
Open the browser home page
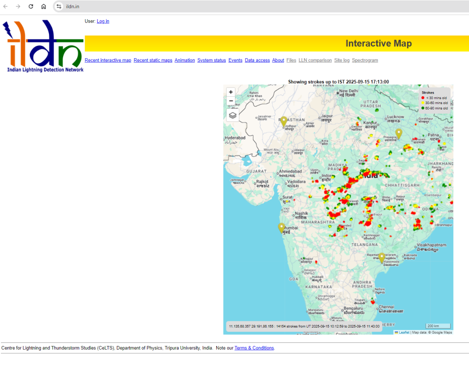[x=44, y=6]
